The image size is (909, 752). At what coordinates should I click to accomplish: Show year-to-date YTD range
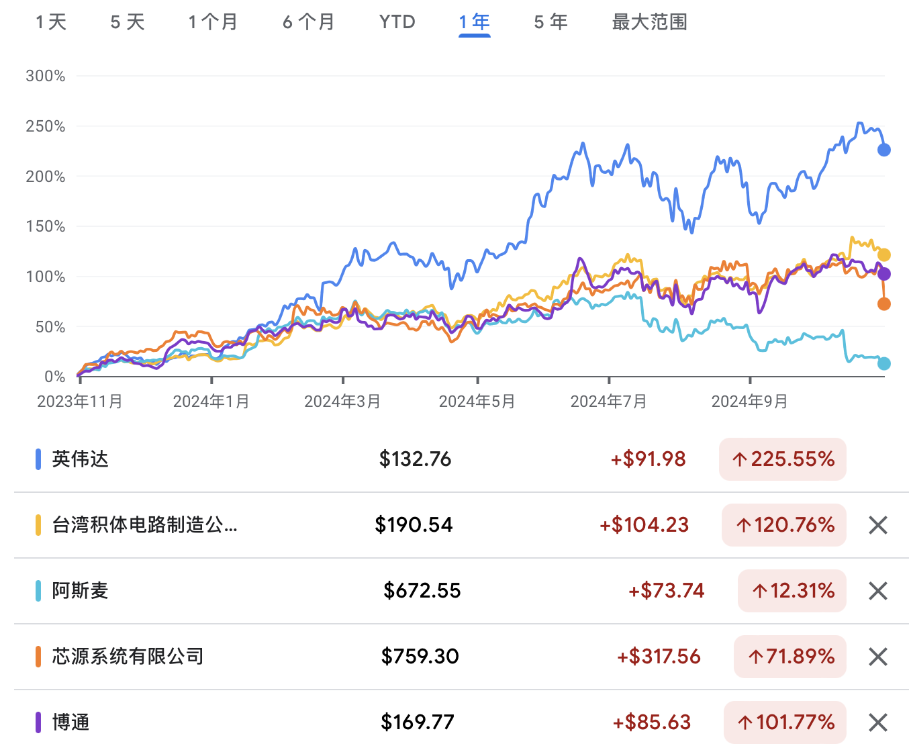(397, 22)
